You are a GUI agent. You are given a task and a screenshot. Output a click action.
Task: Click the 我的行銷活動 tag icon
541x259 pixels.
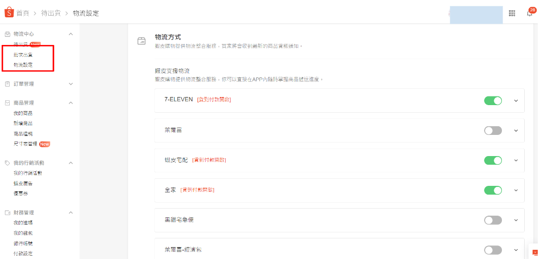(7, 163)
